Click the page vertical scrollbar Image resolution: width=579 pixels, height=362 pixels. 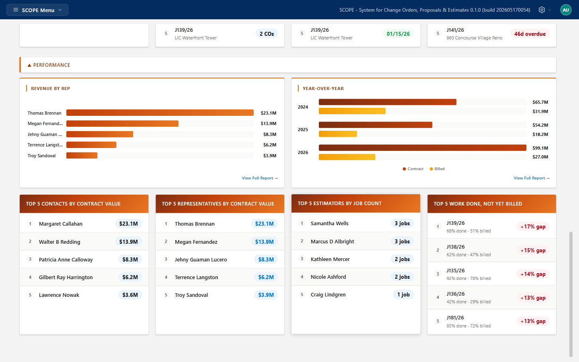(571, 294)
